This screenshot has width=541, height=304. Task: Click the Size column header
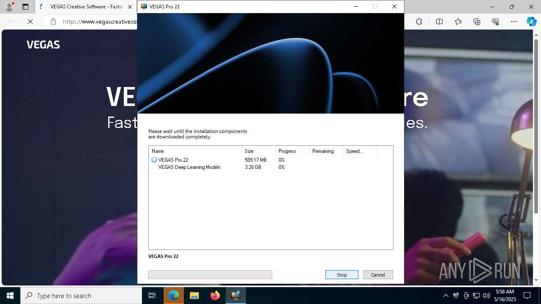coord(259,151)
